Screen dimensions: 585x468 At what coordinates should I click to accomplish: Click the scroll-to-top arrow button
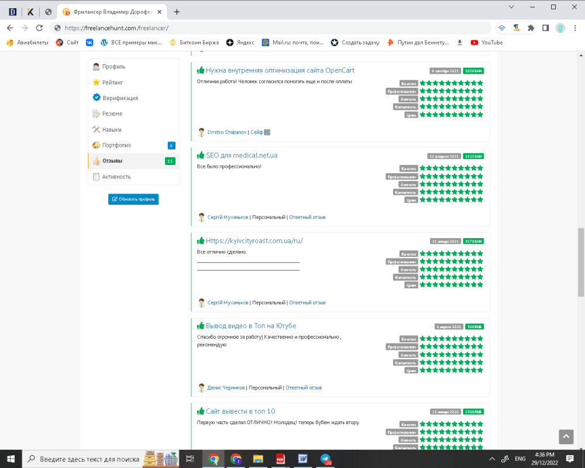(x=566, y=436)
